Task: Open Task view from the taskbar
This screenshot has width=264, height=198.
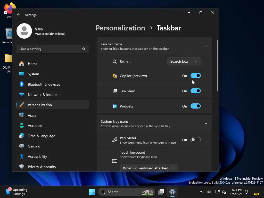Action: coord(161,192)
